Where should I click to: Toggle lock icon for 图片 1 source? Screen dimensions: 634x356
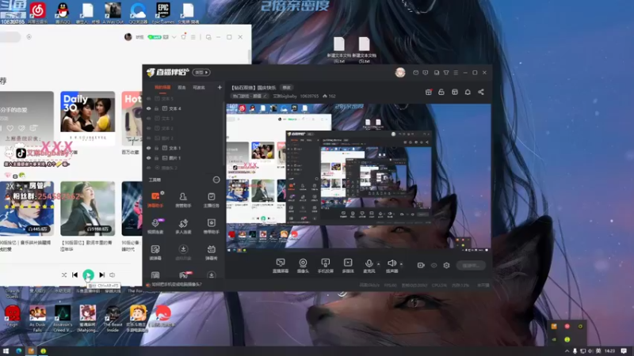[156, 157]
